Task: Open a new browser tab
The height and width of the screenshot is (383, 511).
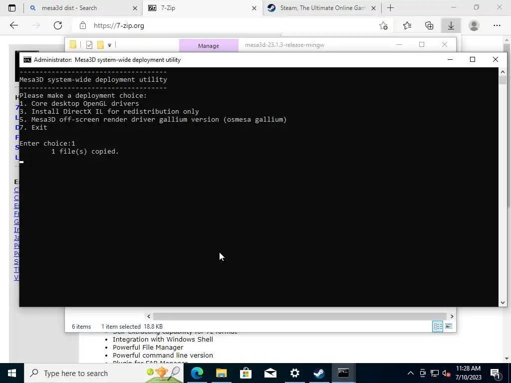Action: point(390,8)
